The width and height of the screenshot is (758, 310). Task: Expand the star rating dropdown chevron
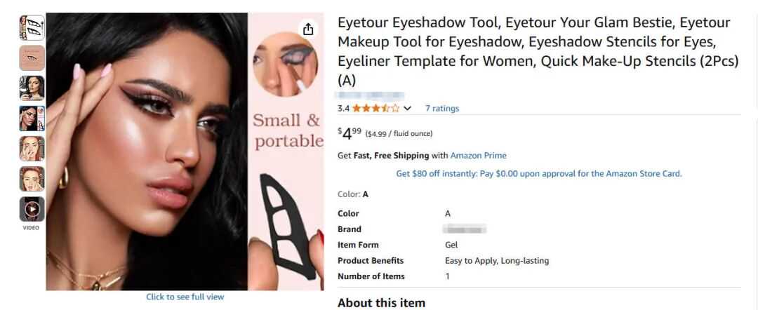click(x=407, y=109)
